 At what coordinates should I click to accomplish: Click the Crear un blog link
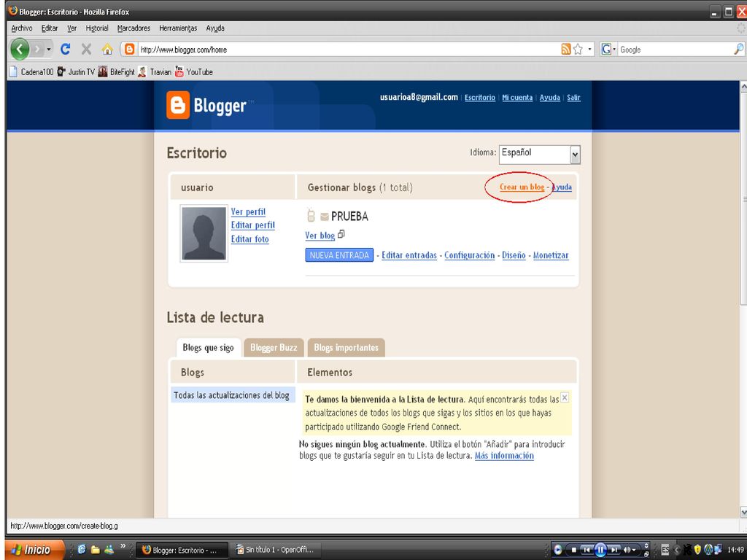(x=522, y=187)
